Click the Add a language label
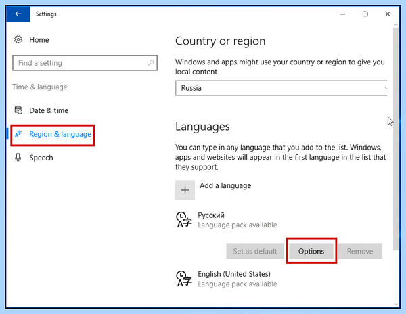This screenshot has width=406, height=314. point(225,185)
